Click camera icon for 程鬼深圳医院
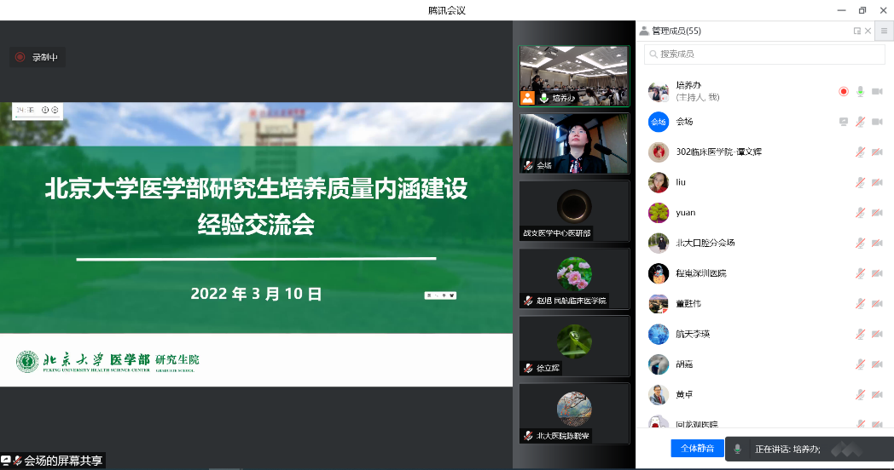The image size is (894, 470). 877,273
